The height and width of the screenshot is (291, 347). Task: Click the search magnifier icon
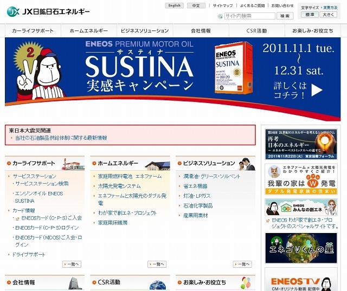pos(220,16)
